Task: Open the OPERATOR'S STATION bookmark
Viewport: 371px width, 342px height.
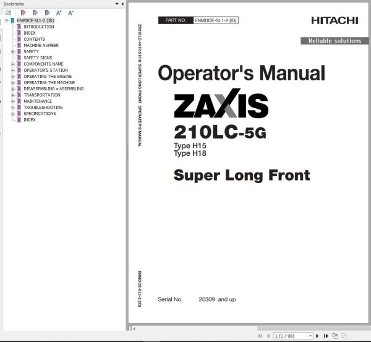Action: [46, 71]
